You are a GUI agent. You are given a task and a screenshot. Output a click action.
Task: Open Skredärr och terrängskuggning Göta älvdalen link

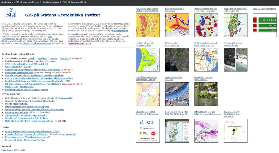click(x=26, y=118)
